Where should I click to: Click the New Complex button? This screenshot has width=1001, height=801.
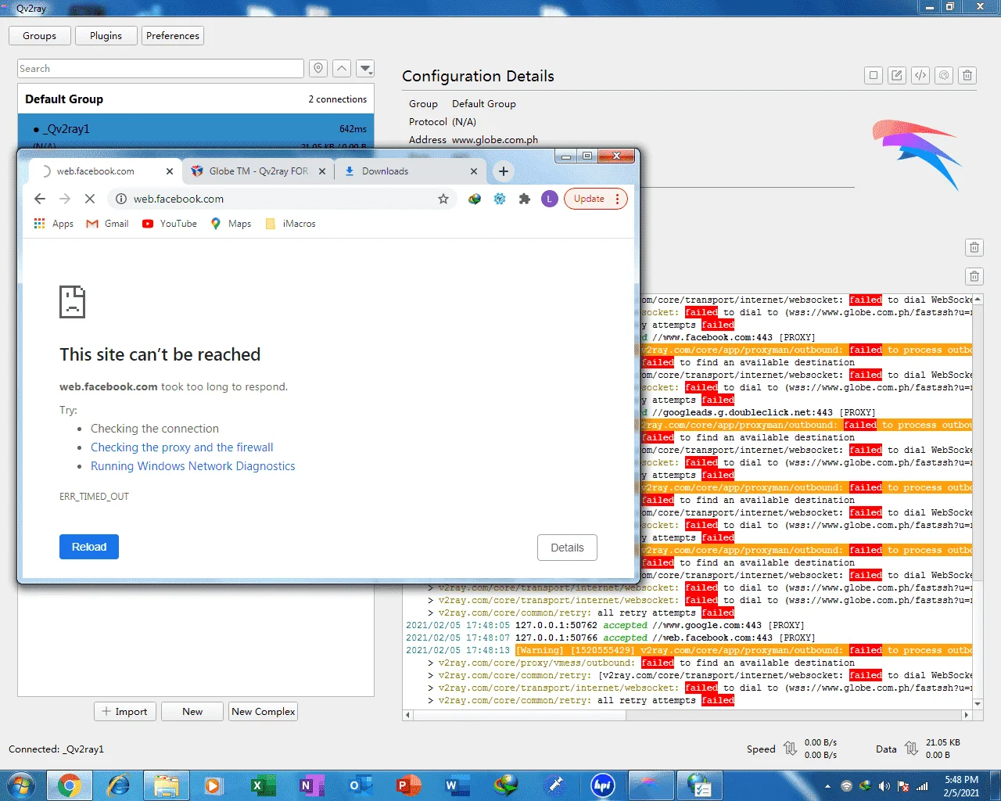pos(264,712)
